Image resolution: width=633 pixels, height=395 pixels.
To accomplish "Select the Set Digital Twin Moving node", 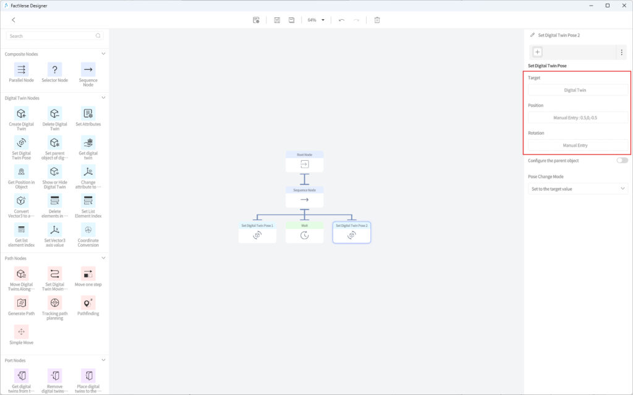I will [54, 274].
